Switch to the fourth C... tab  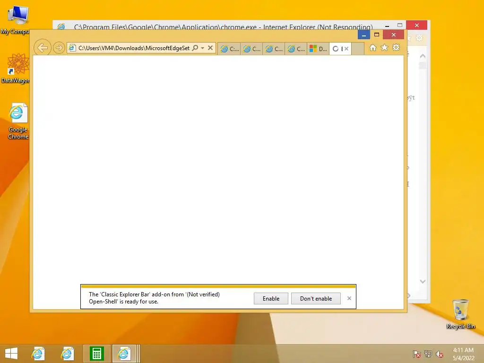[296, 49]
